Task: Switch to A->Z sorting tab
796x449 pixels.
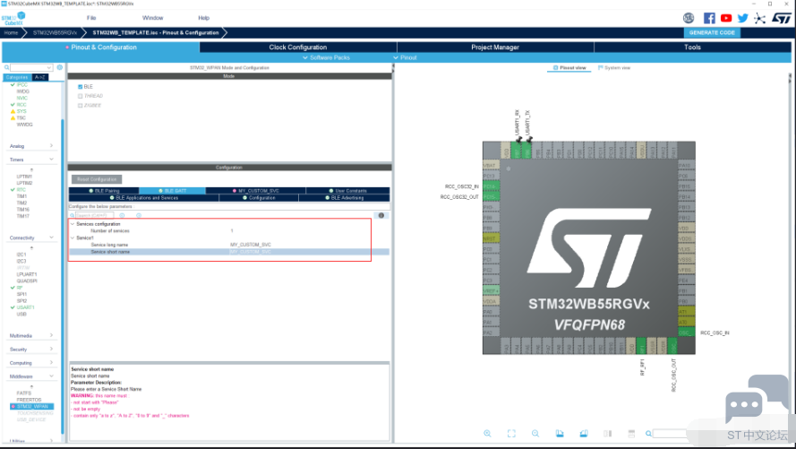Action: [40, 77]
